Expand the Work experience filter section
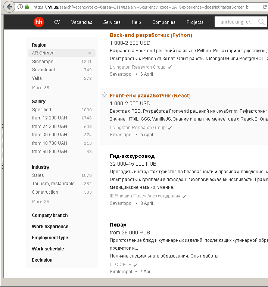This screenshot has height=287, width=268. coord(50,226)
